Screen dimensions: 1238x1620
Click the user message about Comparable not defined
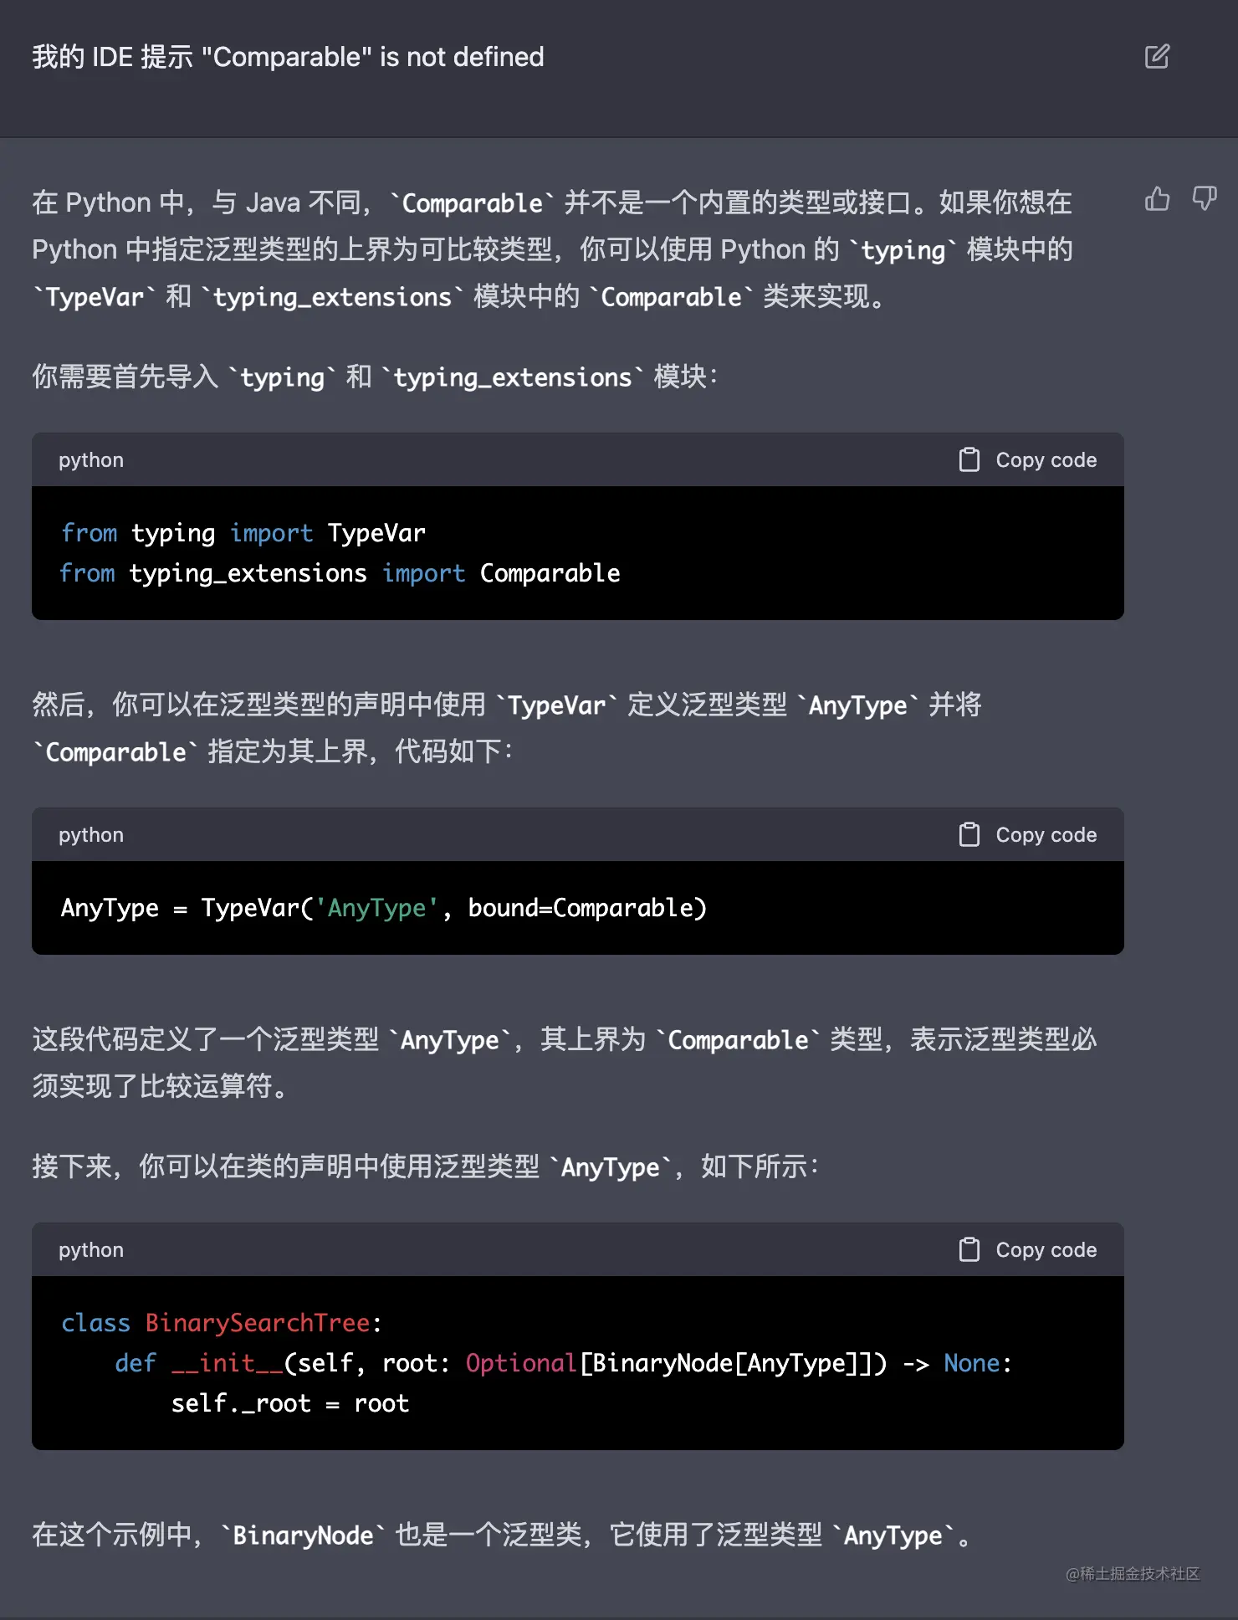point(288,57)
